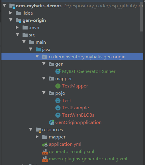Open the TestExample class file
Image resolution: width=145 pixels, height=165 pixels.
point(75,108)
